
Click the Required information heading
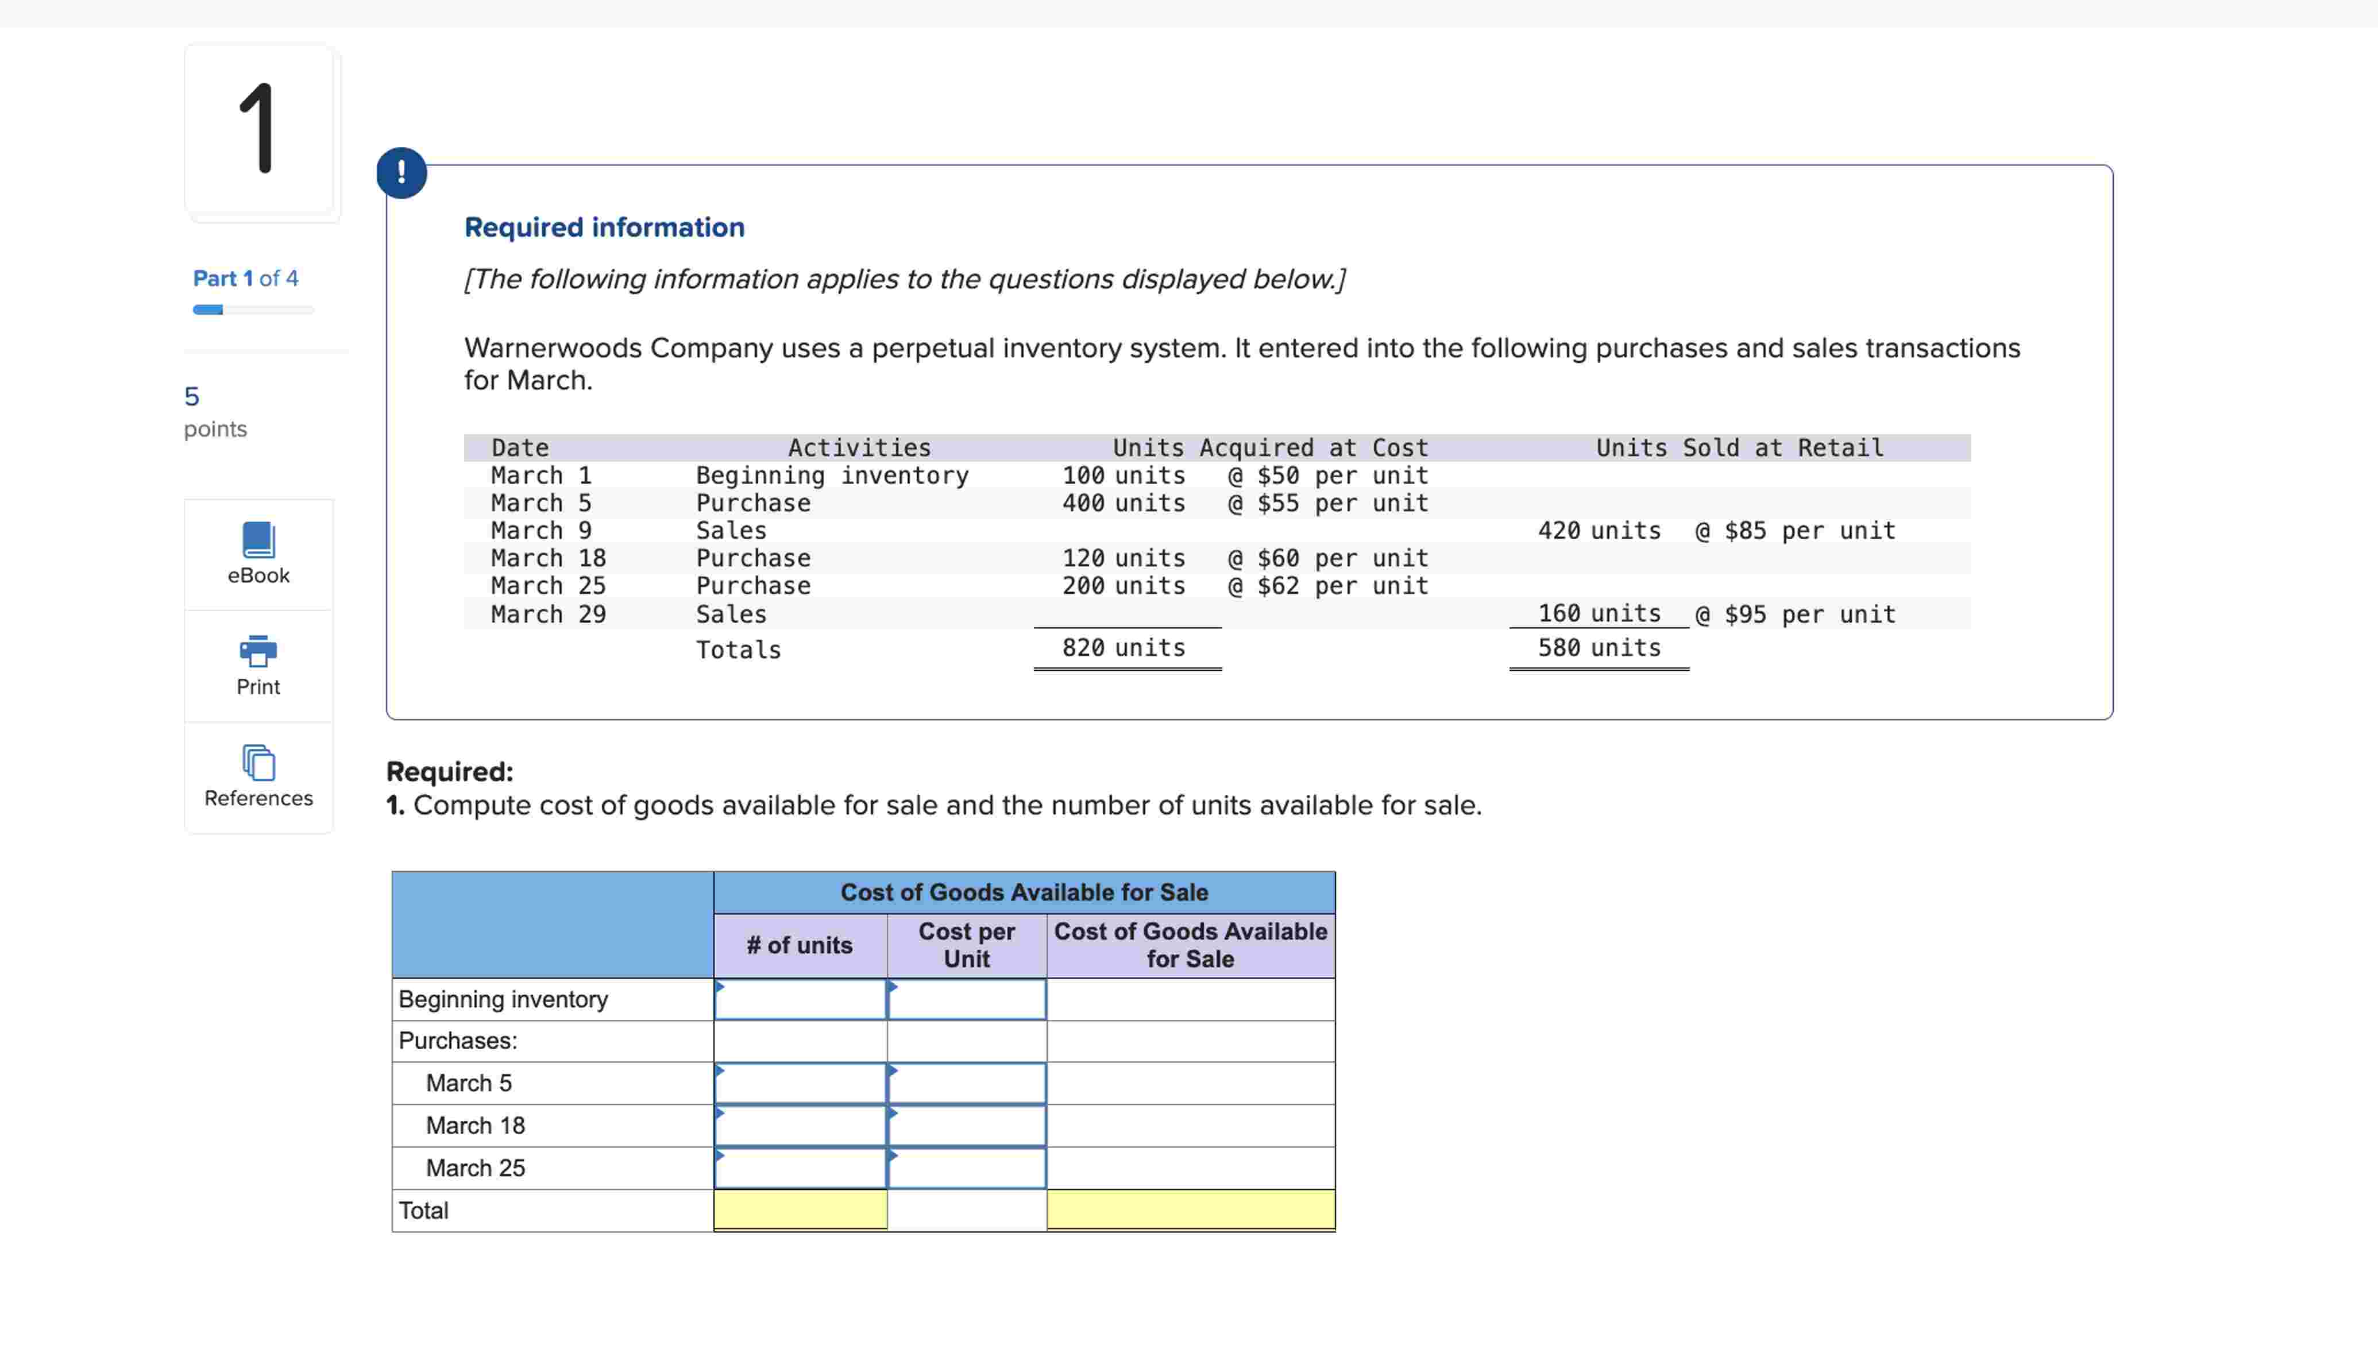click(604, 227)
